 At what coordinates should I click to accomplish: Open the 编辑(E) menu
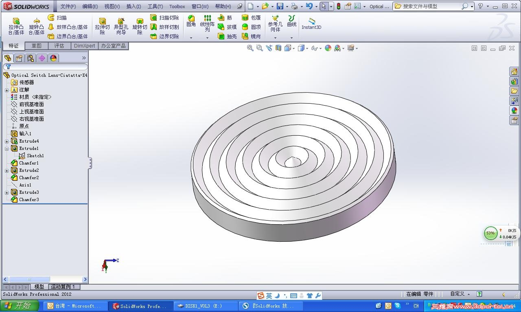[90, 6]
